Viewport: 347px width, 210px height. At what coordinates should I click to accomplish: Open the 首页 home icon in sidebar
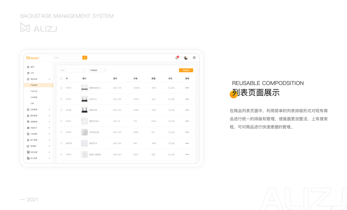tap(28, 67)
